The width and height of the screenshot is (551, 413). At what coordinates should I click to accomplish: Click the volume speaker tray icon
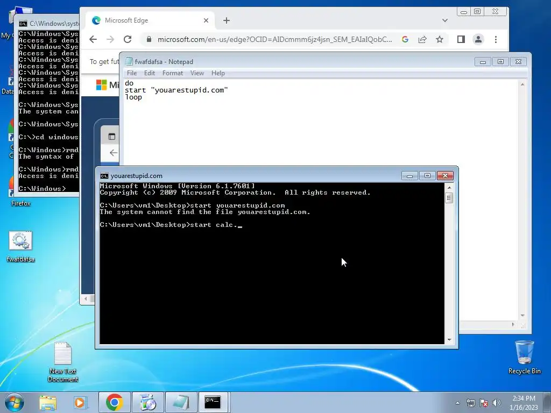click(x=497, y=403)
